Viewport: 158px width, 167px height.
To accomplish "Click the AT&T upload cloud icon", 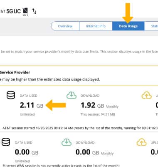I will coord(147,95).
